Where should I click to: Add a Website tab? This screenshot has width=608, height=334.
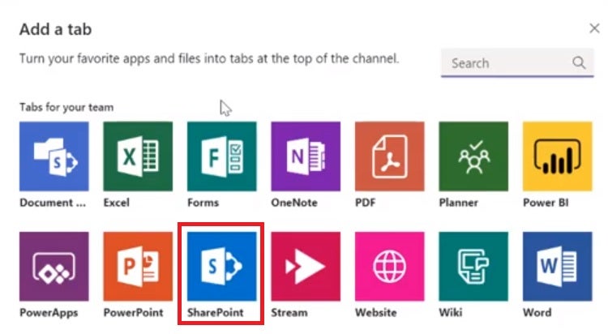click(390, 267)
